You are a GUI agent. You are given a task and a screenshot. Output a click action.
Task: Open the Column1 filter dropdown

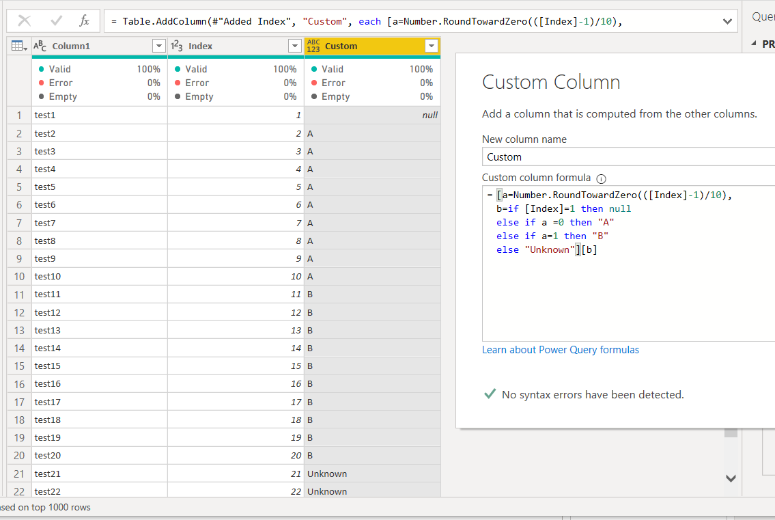pyautogui.click(x=158, y=46)
